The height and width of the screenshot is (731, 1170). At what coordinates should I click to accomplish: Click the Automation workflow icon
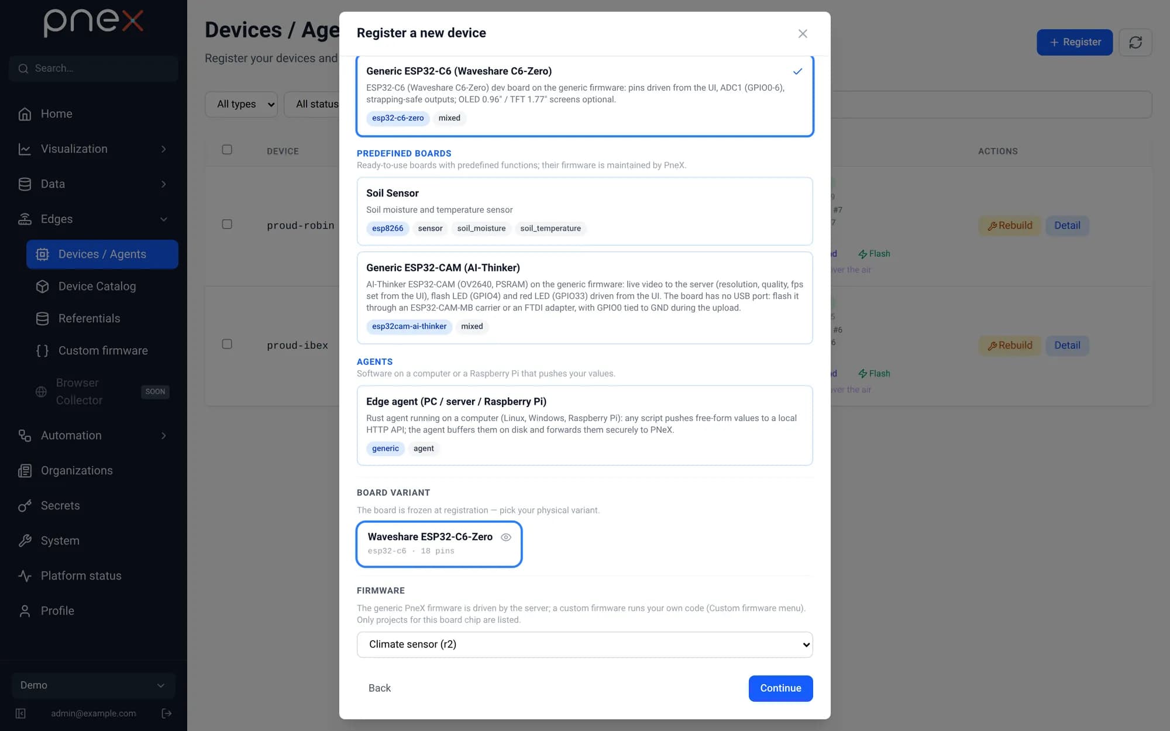click(x=25, y=436)
